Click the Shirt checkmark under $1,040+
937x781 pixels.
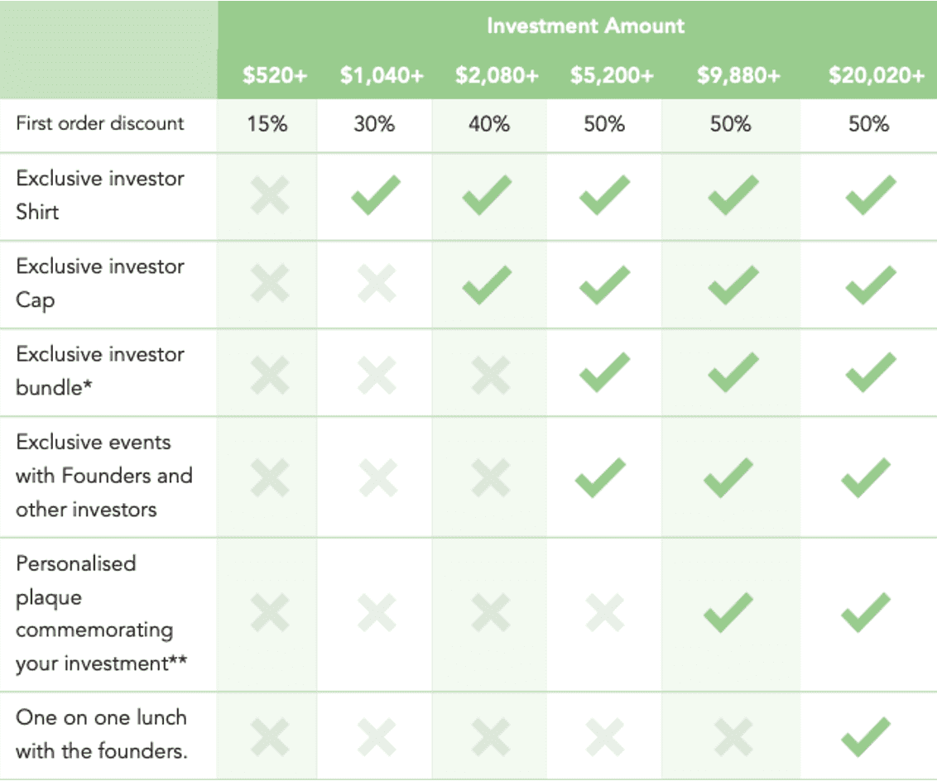tap(375, 195)
